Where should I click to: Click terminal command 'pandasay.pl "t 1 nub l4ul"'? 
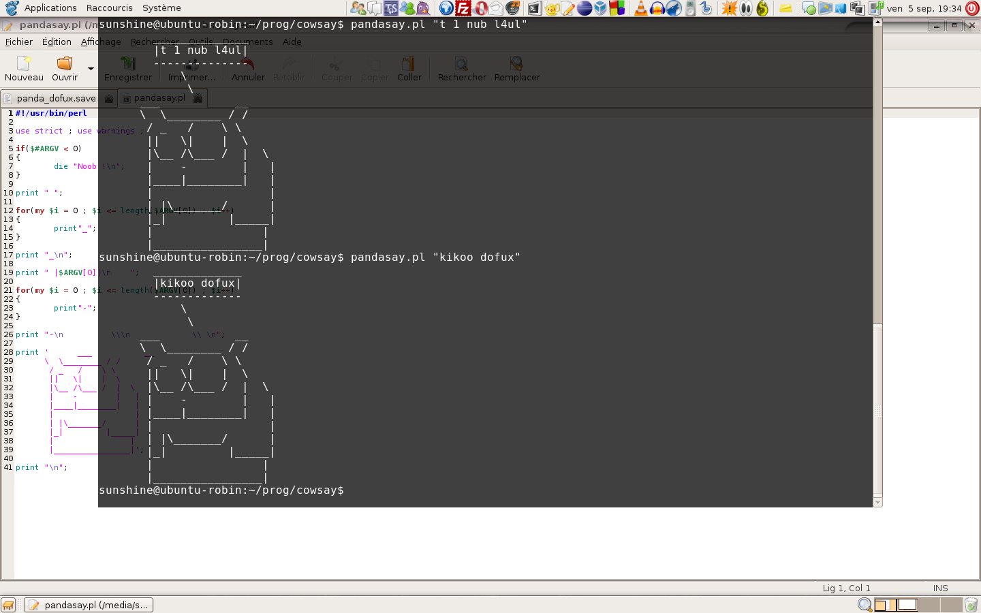(439, 25)
